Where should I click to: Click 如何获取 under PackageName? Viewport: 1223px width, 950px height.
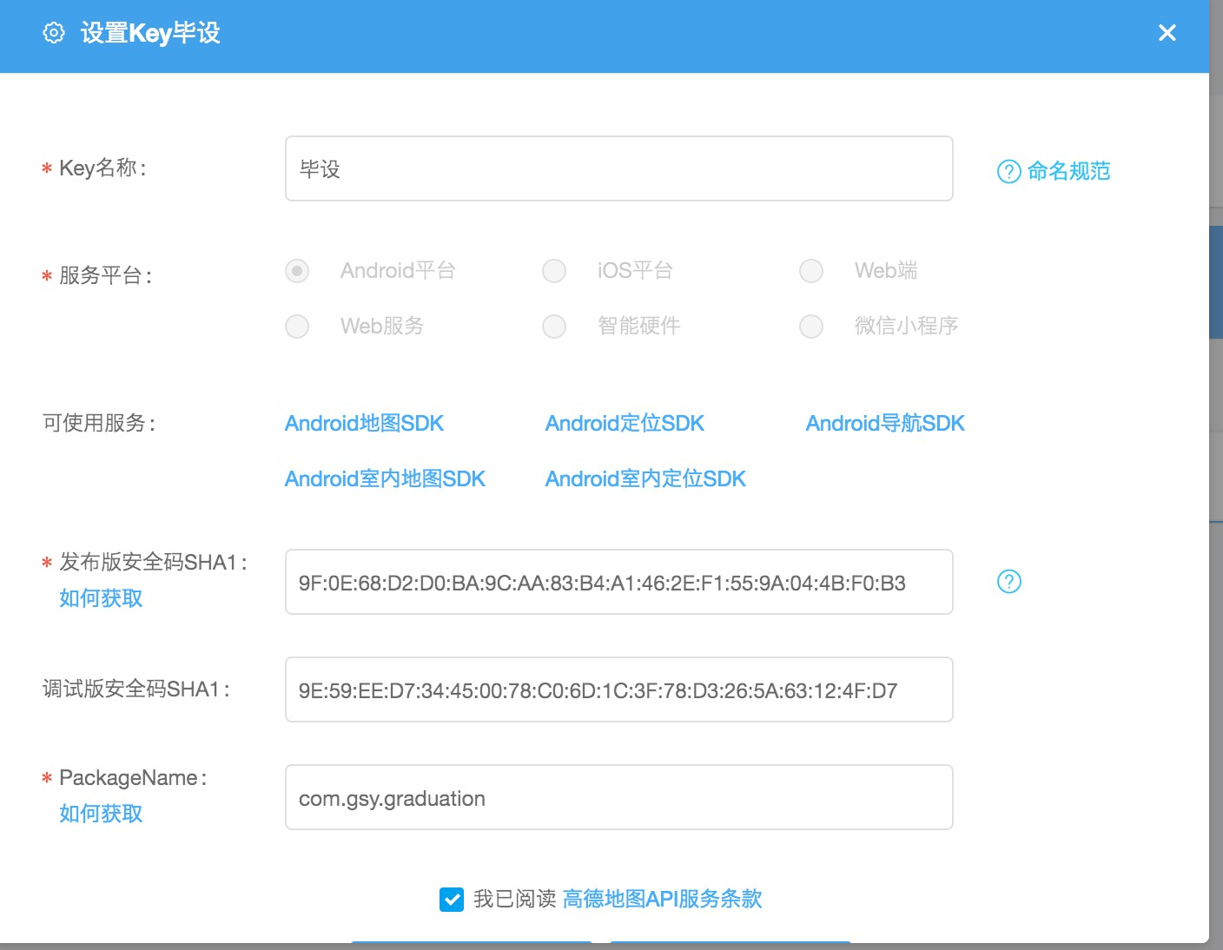click(101, 814)
